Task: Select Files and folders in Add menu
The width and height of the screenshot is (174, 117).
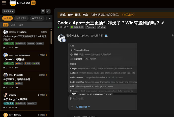Action: (103, 50)
